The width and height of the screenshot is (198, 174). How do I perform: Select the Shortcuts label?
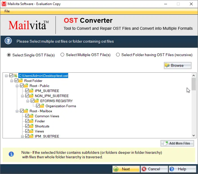42,126
